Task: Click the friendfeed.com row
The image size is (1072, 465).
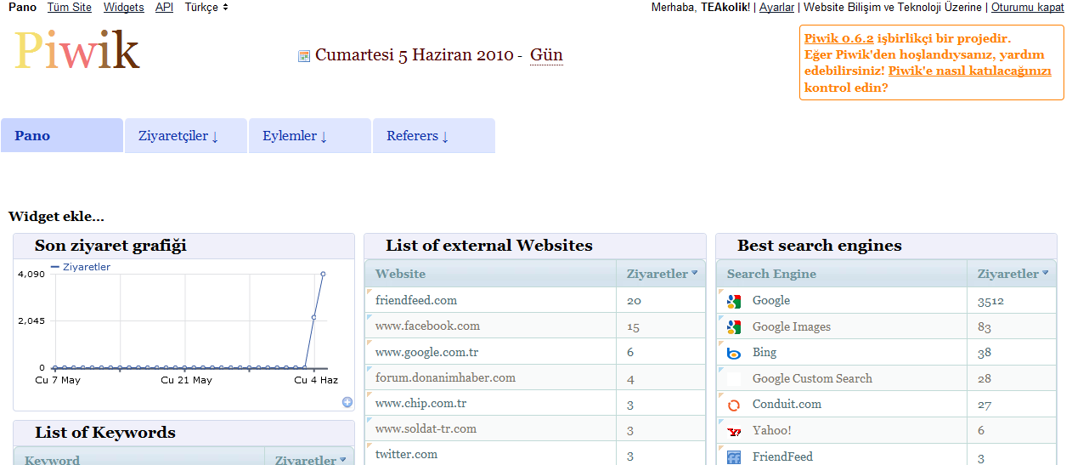Action: (x=535, y=300)
